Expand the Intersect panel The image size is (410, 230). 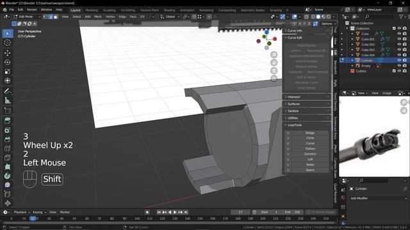[307, 97]
